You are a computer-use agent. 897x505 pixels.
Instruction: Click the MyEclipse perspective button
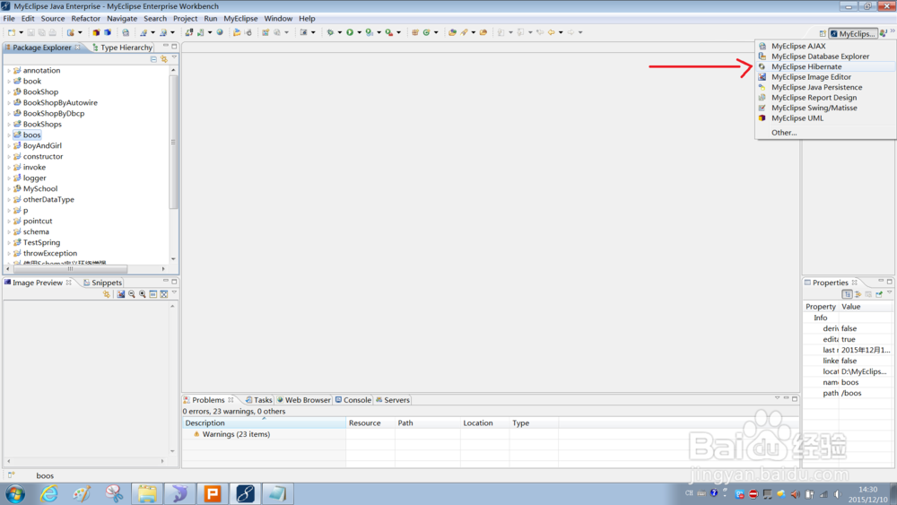(853, 34)
